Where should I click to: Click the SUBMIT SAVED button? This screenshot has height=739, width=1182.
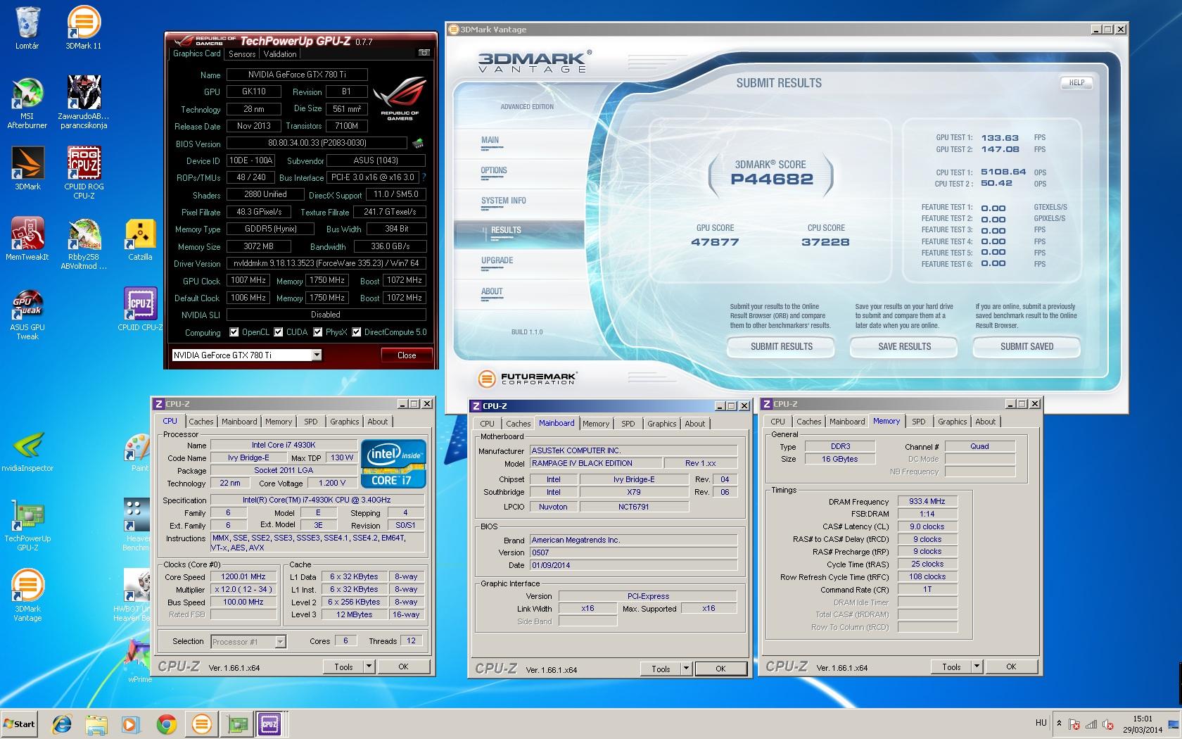point(1027,346)
